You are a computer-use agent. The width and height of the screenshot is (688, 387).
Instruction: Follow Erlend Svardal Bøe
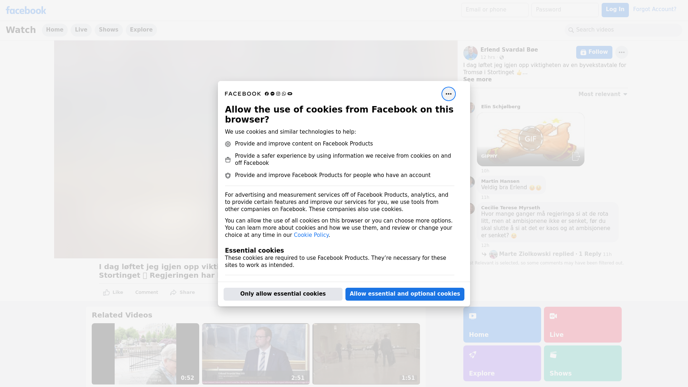pyautogui.click(x=594, y=52)
